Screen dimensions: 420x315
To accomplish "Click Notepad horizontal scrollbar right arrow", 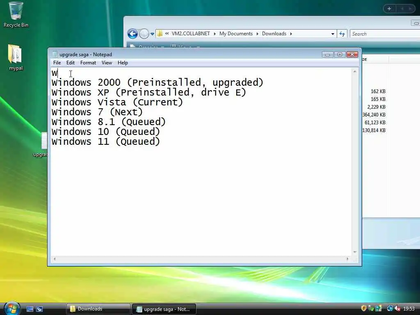I will coord(348,259).
